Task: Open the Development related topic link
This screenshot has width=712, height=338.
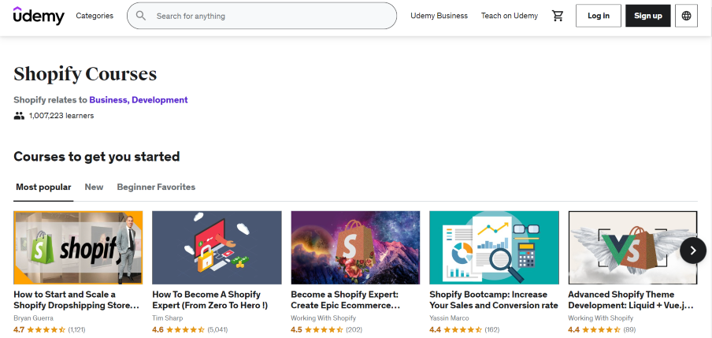Action: tap(160, 100)
